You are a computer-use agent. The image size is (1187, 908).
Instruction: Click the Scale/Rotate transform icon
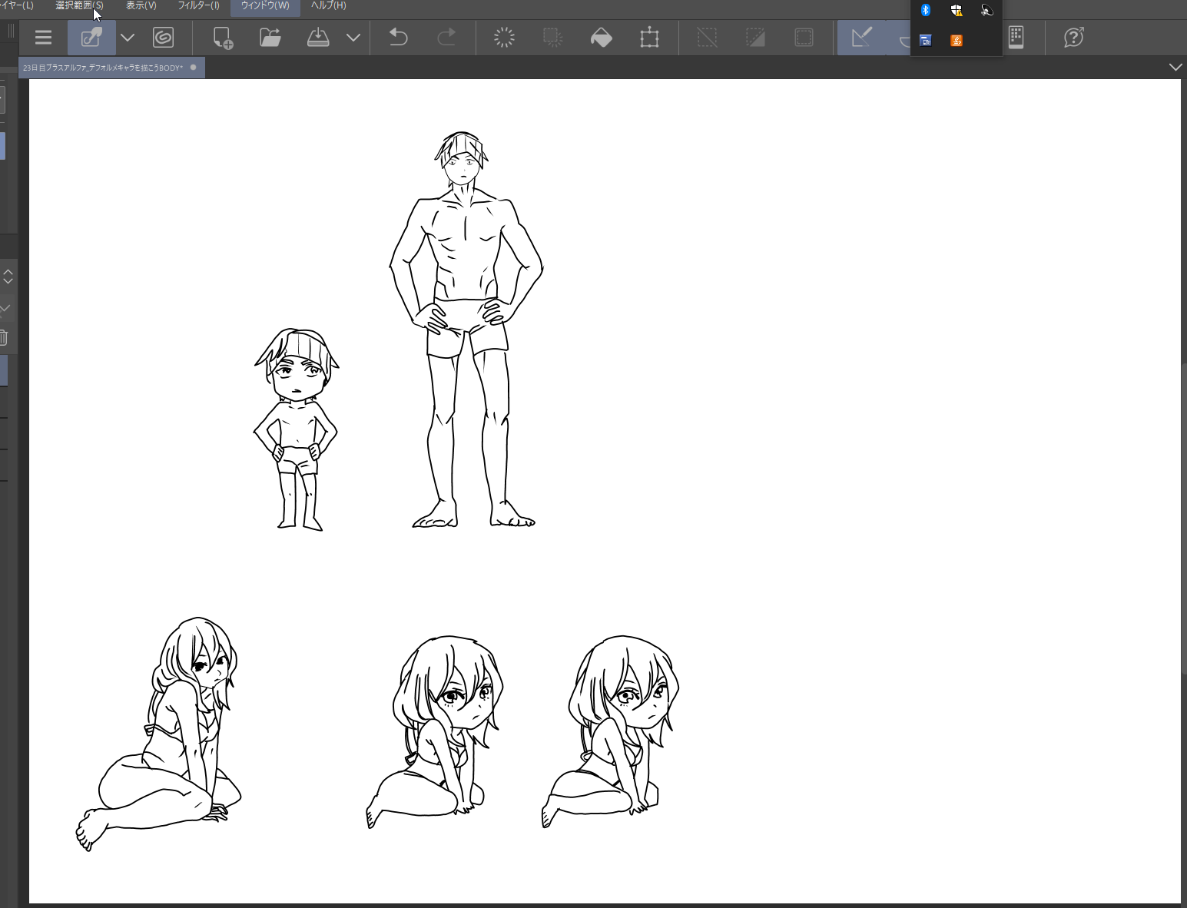(649, 38)
